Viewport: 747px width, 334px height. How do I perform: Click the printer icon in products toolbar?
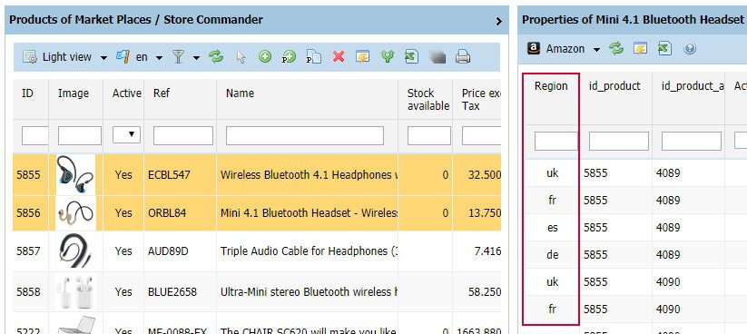463,56
